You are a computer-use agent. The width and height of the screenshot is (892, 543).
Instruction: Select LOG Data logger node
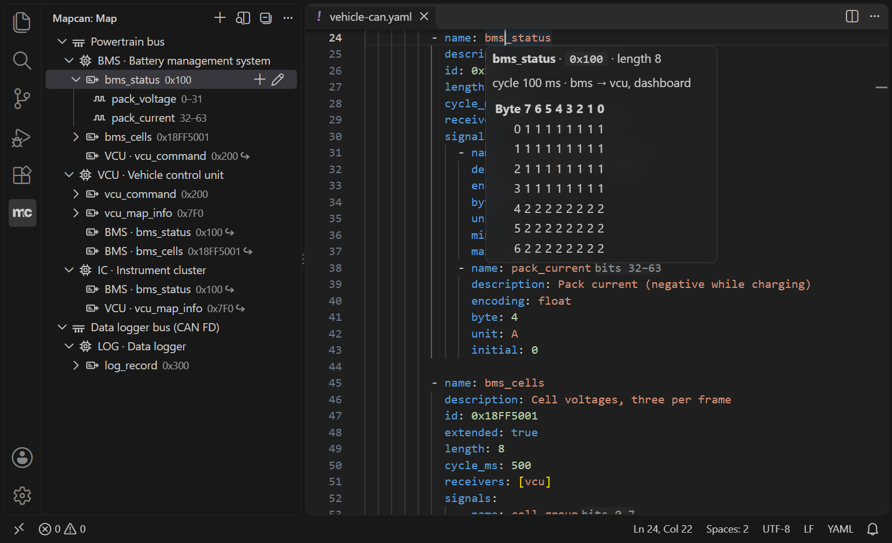pyautogui.click(x=171, y=346)
